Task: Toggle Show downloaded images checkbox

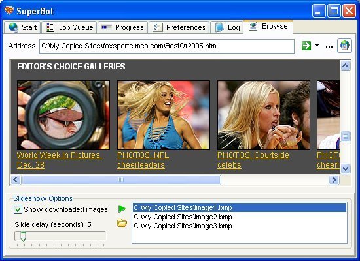Action: [18, 209]
